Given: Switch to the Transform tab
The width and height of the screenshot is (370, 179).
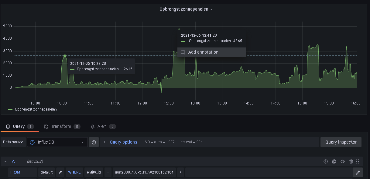Looking at the screenshot, I should point(62,126).
